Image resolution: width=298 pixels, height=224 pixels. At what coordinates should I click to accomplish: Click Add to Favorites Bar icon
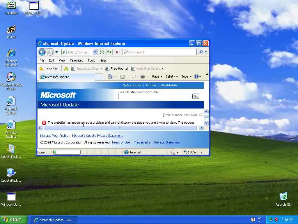coord(66,68)
